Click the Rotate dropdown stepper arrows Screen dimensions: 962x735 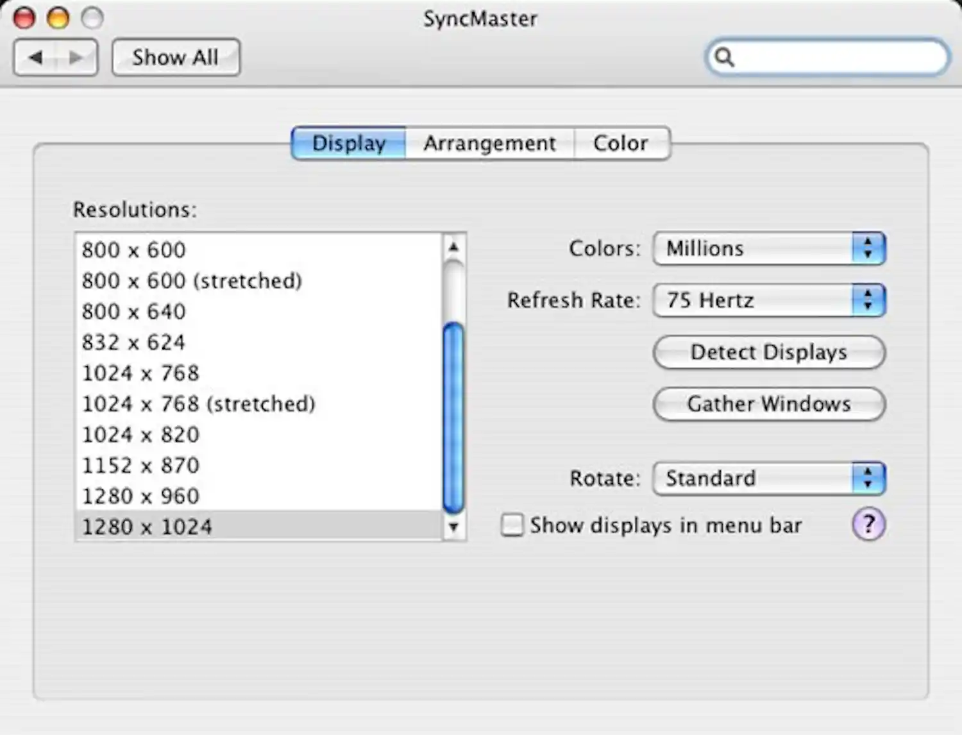coord(867,478)
